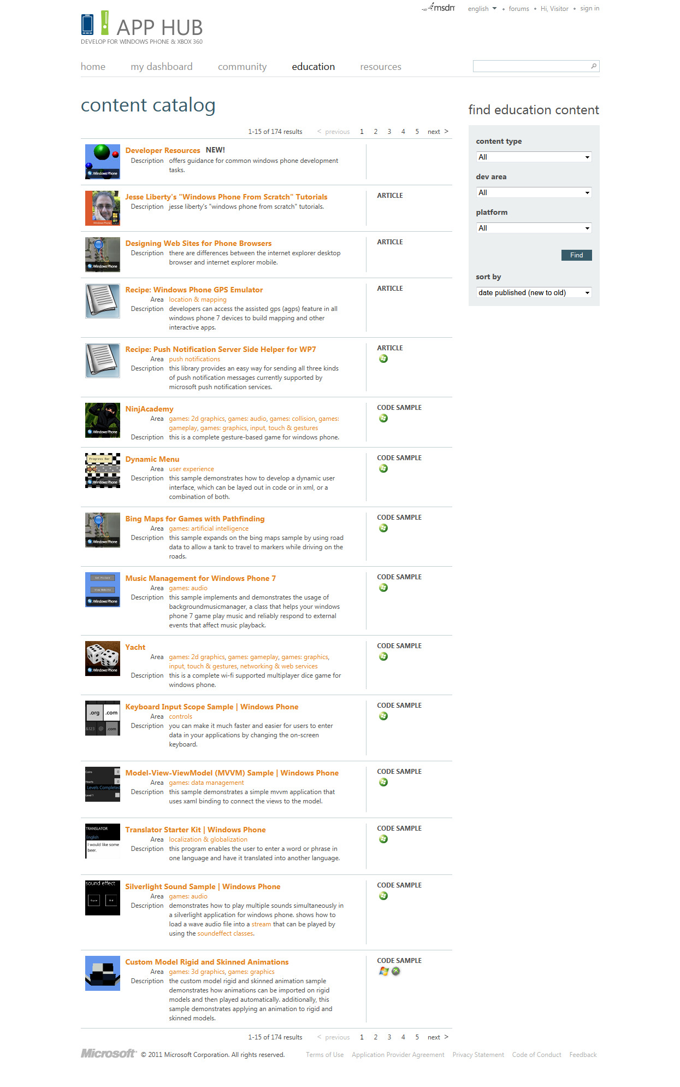This screenshot has height=1087, width=680.
Task: Click the App Hub phone logo icon
Action: point(87,24)
